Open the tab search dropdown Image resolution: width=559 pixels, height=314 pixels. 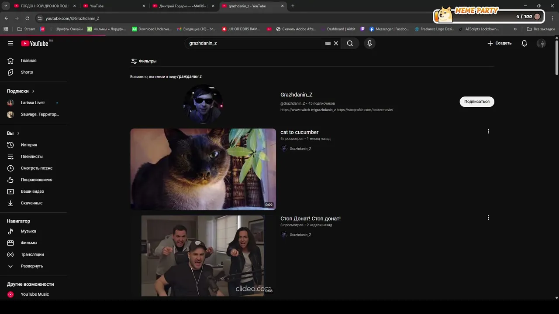6,6
